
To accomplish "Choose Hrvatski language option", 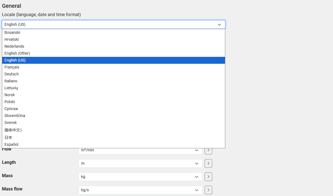I will [x=12, y=39].
